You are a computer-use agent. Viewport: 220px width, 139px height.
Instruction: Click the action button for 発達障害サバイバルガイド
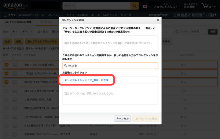tap(15, 134)
